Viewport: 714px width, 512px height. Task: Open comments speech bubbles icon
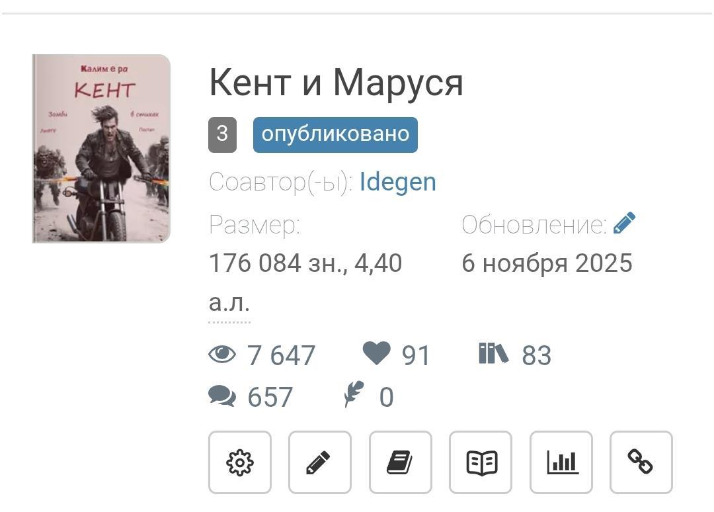pos(222,396)
